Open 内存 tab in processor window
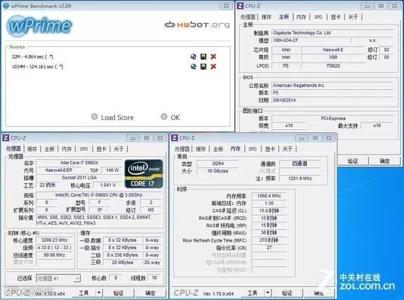This screenshot has height=300, width=404. coord(67,149)
